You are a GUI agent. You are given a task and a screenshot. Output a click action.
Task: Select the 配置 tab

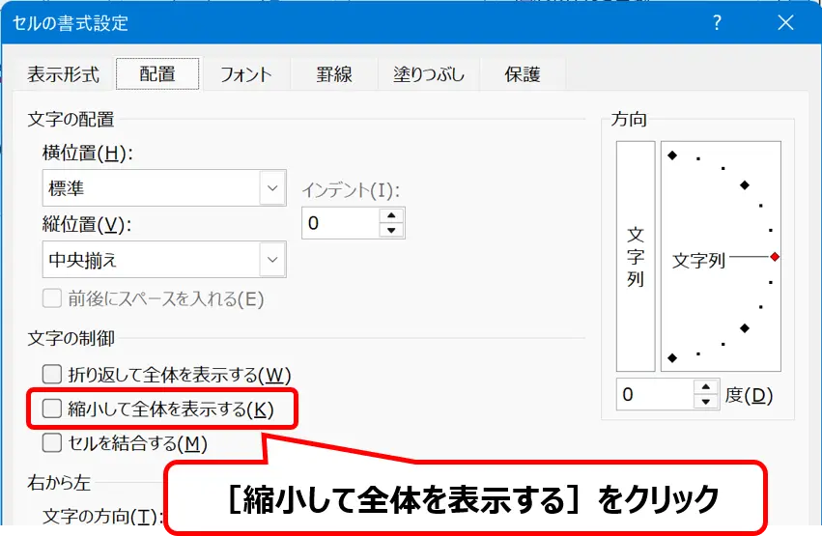coord(157,73)
